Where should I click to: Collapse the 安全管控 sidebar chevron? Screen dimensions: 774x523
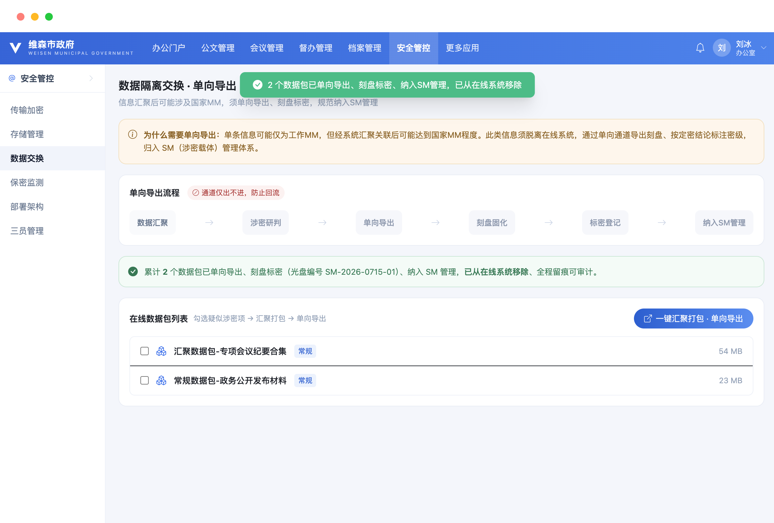point(91,78)
